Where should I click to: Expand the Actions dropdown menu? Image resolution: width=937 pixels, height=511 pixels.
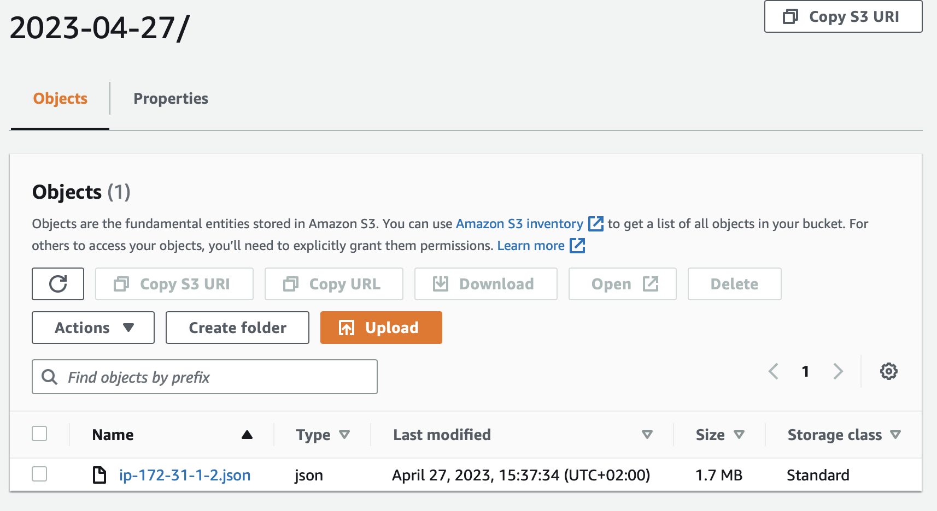click(93, 328)
